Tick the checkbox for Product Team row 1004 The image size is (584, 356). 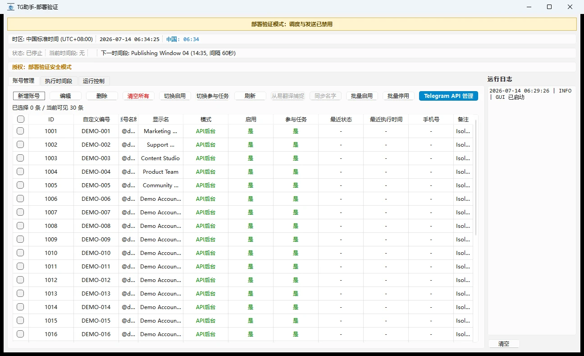pyautogui.click(x=20, y=171)
